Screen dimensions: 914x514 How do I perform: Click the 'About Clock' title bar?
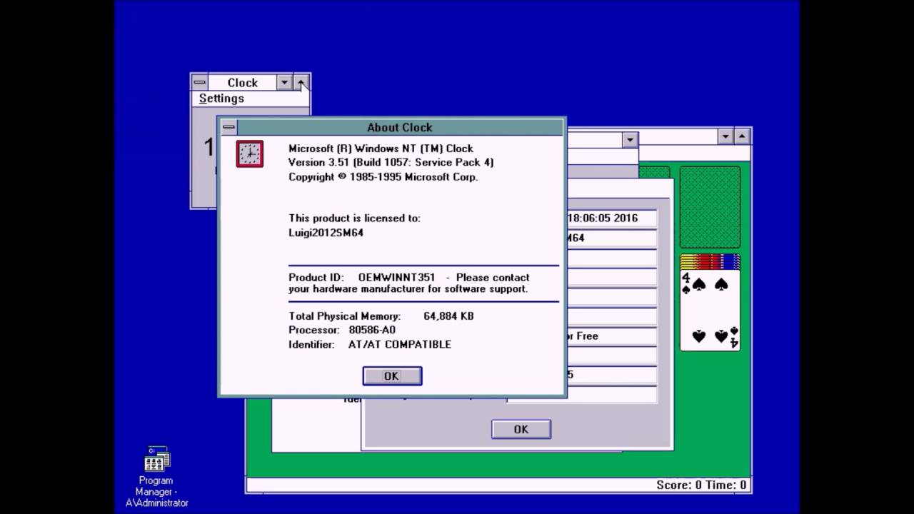(400, 127)
